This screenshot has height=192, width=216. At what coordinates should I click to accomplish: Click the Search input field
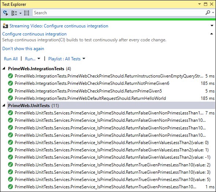[119, 13]
